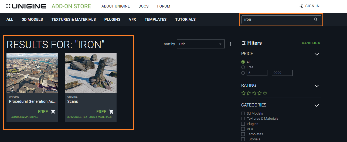The width and height of the screenshot is (347, 142).
Task: Check the VFX category filter
Action: (243, 129)
